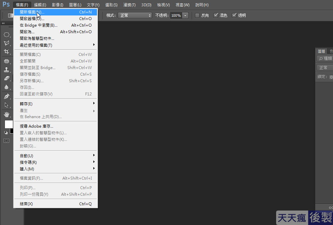This screenshot has height=225, width=333.
Task: Select the Blur water-drop tool
Action: point(7,87)
